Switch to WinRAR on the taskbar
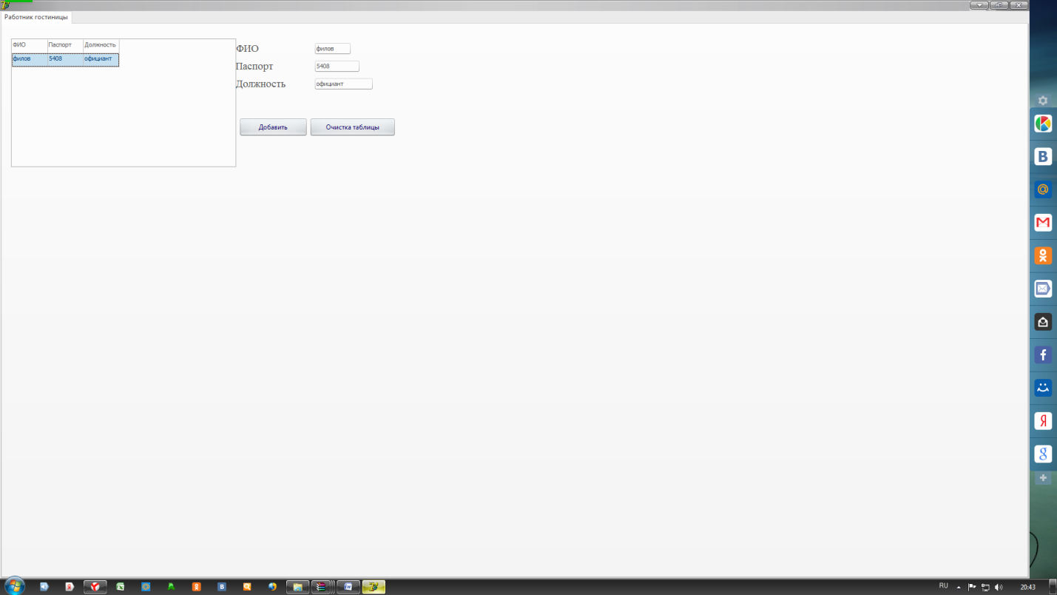Screen dimensions: 1057x595 pos(322,587)
